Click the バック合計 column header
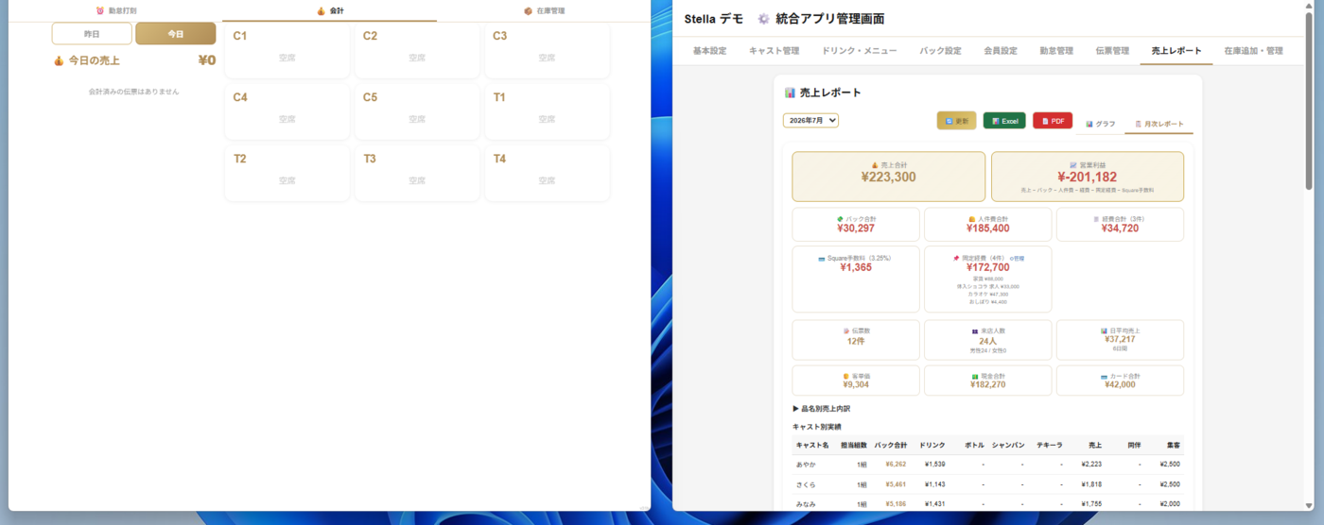The width and height of the screenshot is (1324, 525). (891, 445)
